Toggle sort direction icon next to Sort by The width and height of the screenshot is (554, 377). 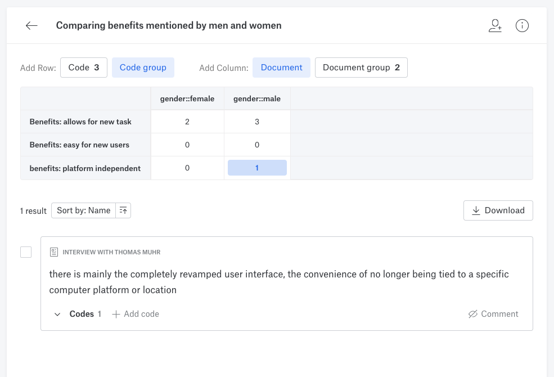(x=123, y=210)
